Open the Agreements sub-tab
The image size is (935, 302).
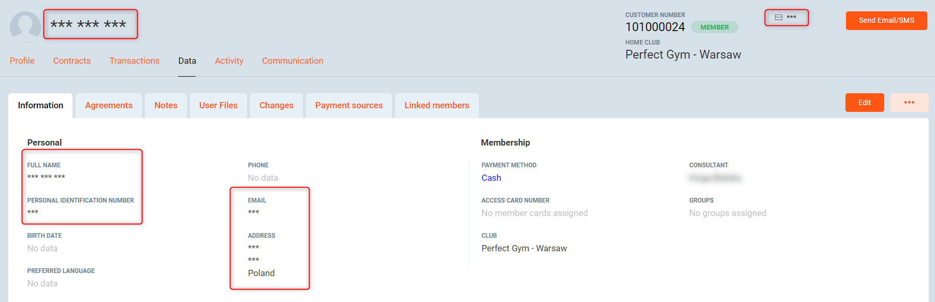click(109, 106)
